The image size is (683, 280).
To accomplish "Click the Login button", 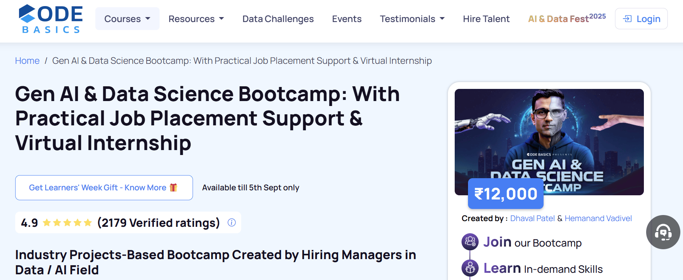I will [x=641, y=19].
